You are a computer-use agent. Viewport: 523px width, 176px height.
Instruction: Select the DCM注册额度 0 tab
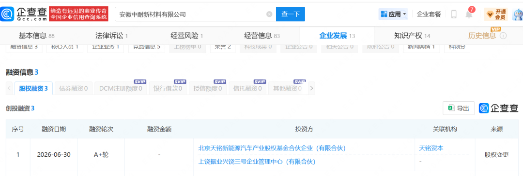pos(121,88)
